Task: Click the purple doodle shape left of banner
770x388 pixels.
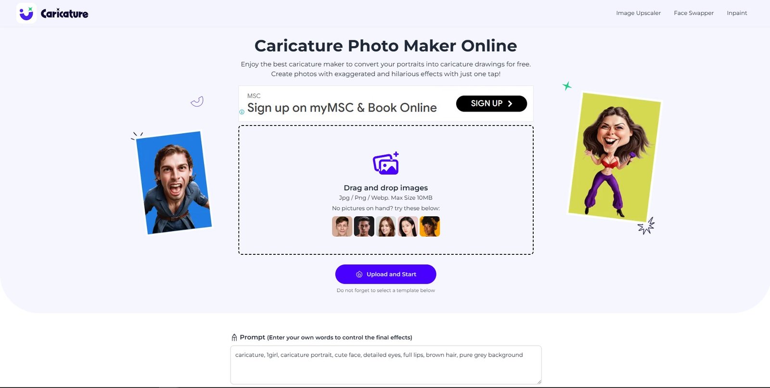Action: [197, 101]
